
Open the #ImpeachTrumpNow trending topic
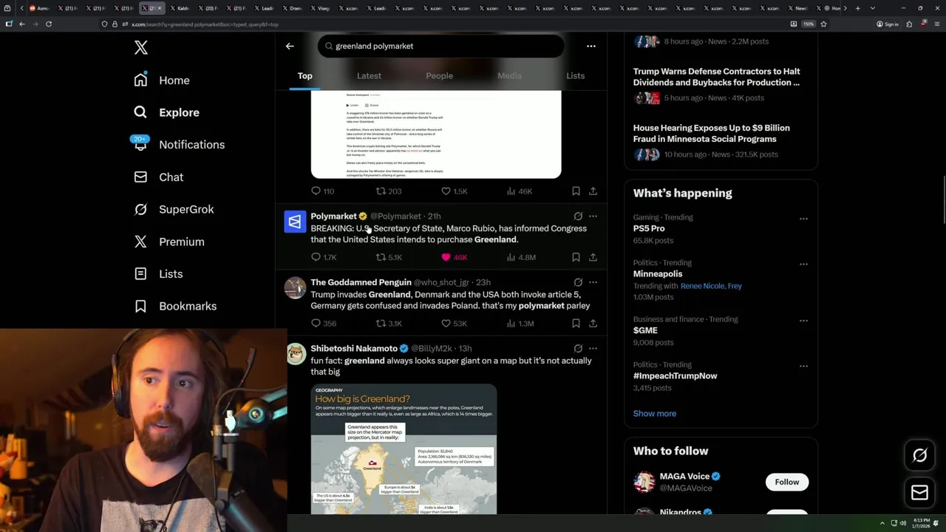tap(675, 375)
